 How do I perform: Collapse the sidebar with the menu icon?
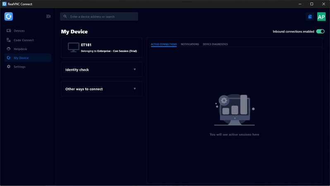point(48,17)
